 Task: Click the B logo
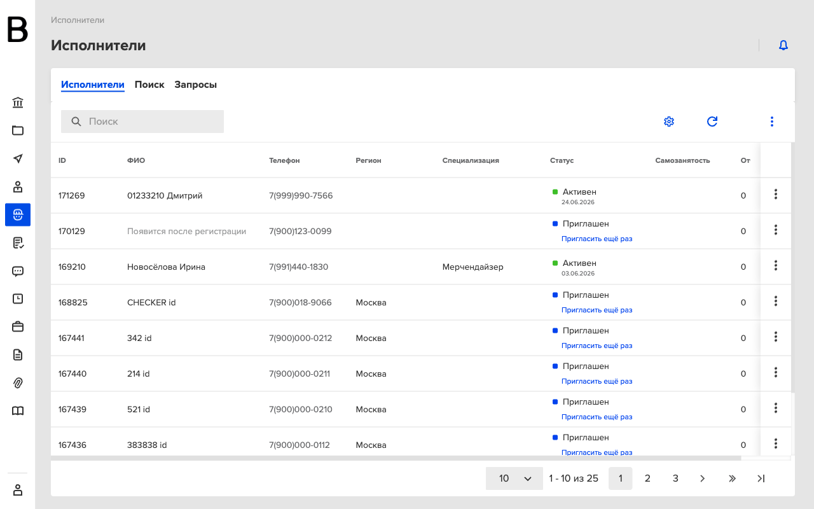[x=18, y=30]
